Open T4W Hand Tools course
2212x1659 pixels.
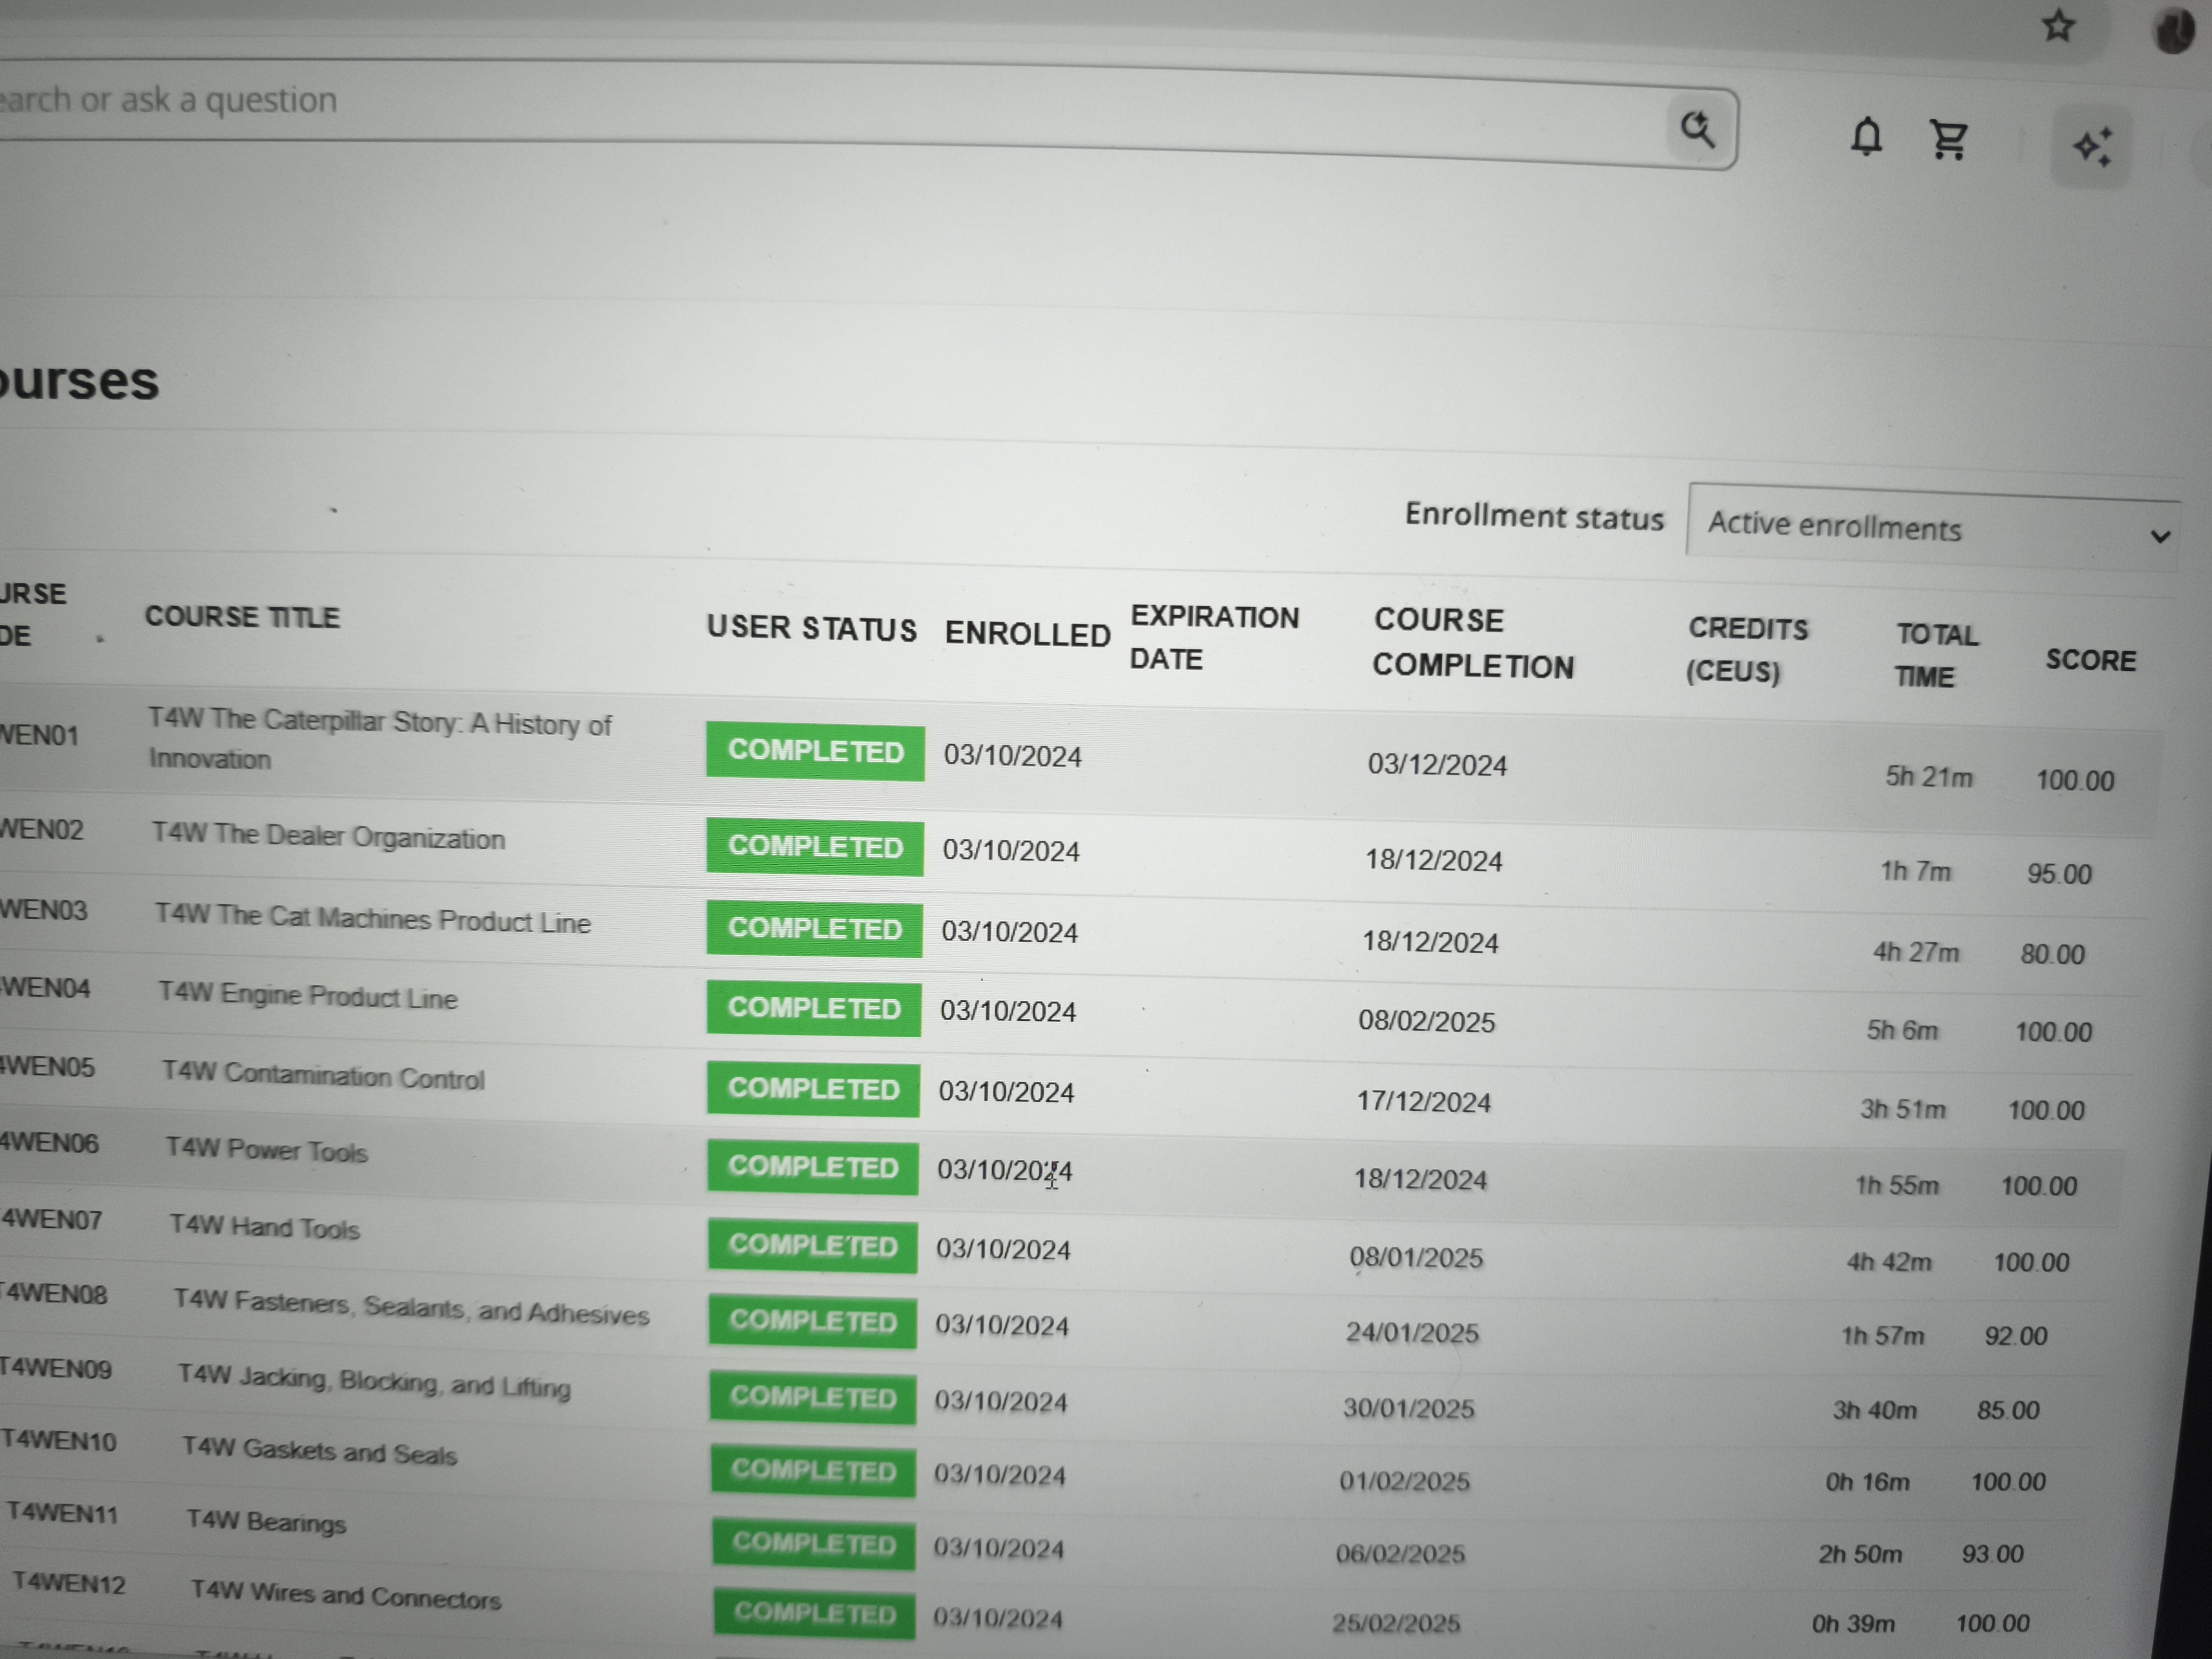265,1227
